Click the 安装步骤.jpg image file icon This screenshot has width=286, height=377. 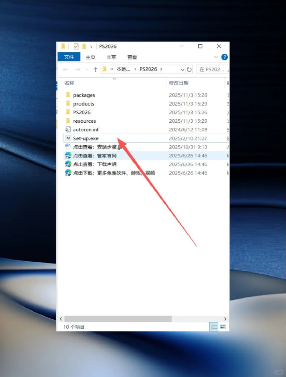[x=68, y=147]
